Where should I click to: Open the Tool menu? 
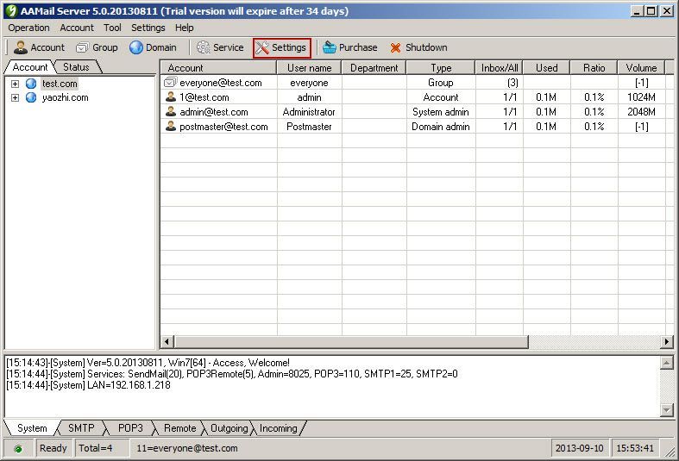(112, 28)
